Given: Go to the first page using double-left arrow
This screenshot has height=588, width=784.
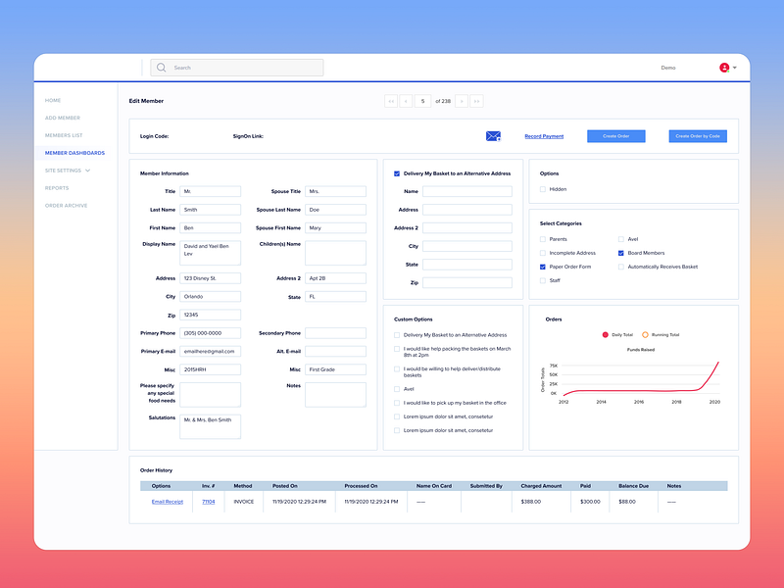Looking at the screenshot, I should (391, 101).
